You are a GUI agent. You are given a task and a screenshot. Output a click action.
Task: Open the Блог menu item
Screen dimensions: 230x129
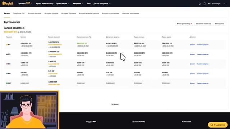(89, 4)
